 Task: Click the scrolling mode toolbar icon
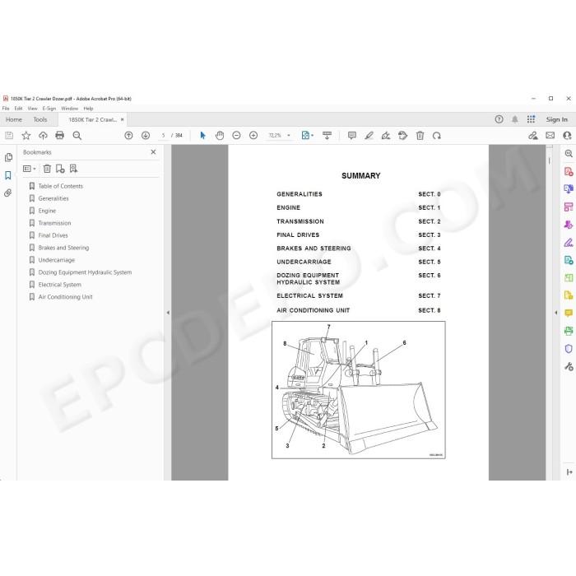point(327,136)
